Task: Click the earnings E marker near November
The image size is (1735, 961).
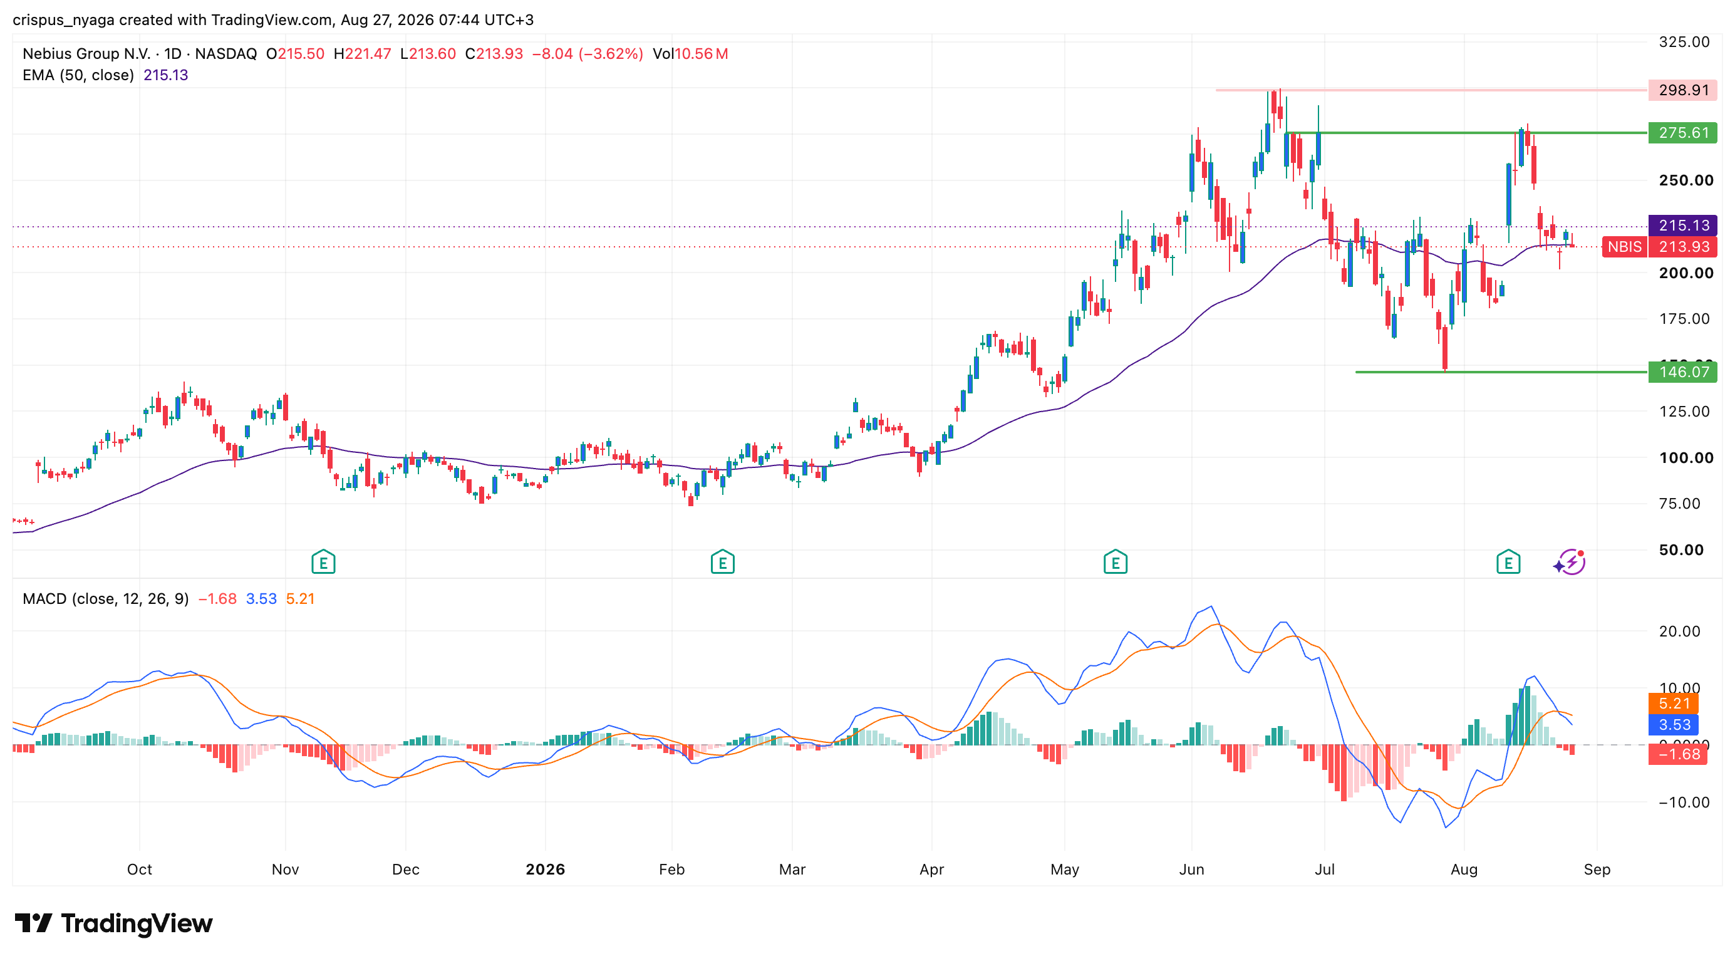Action: [323, 562]
